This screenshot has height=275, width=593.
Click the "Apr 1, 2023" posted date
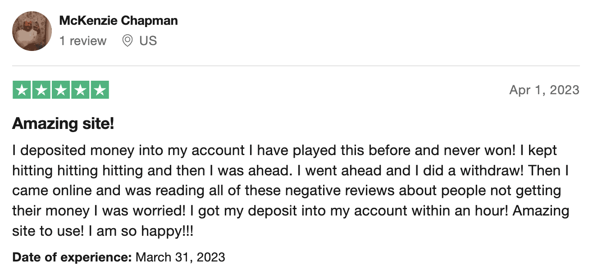(x=544, y=90)
